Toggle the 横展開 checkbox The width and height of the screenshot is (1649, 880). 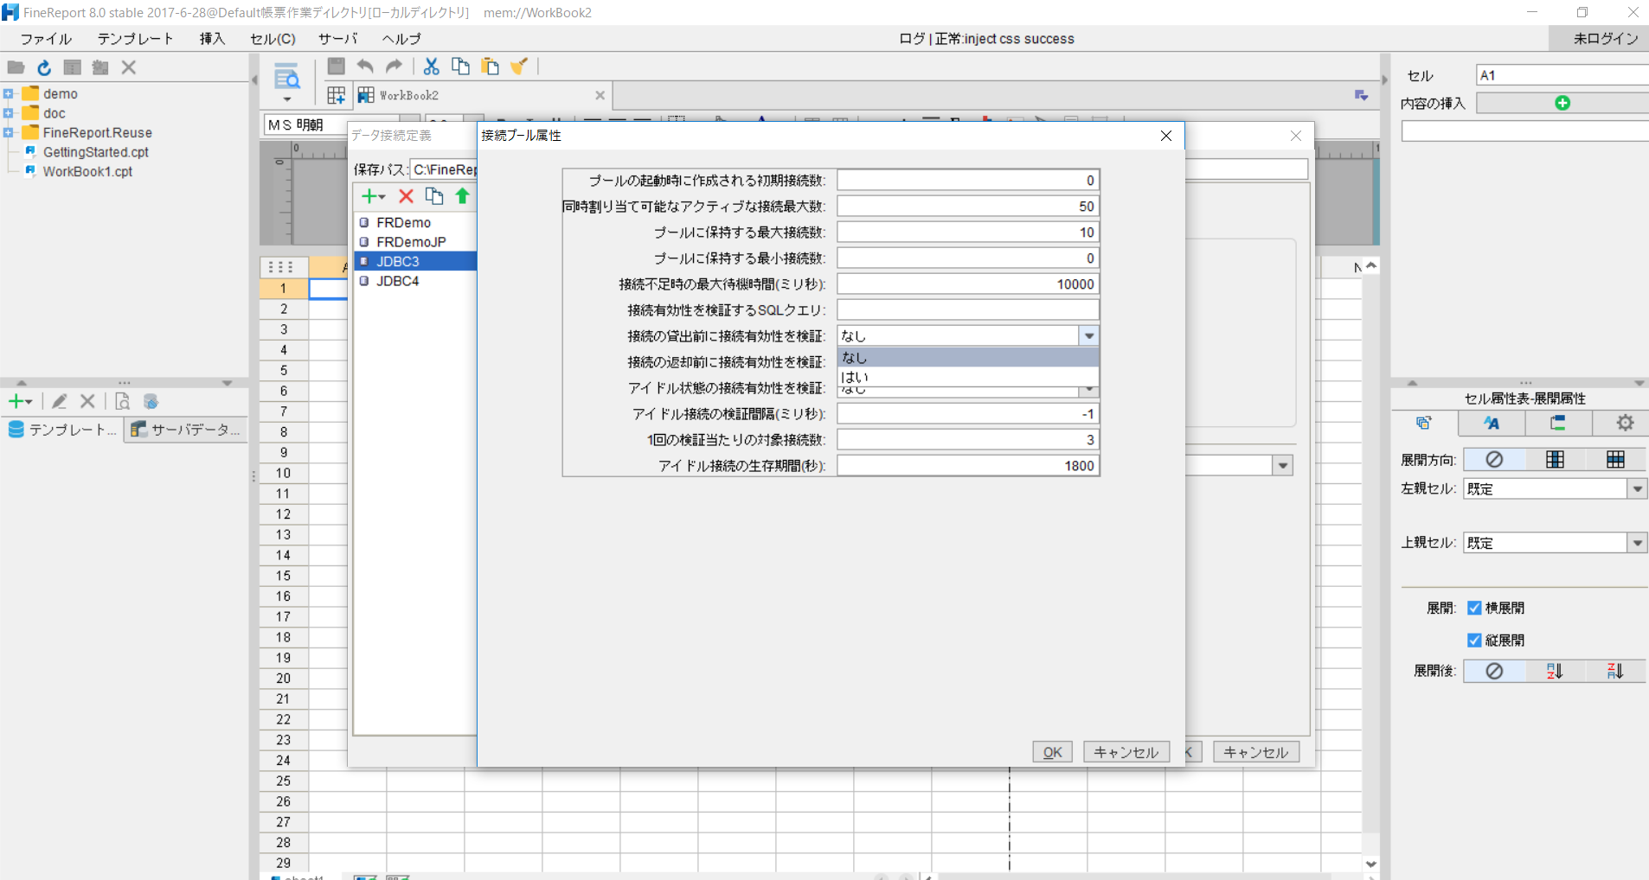1474,608
